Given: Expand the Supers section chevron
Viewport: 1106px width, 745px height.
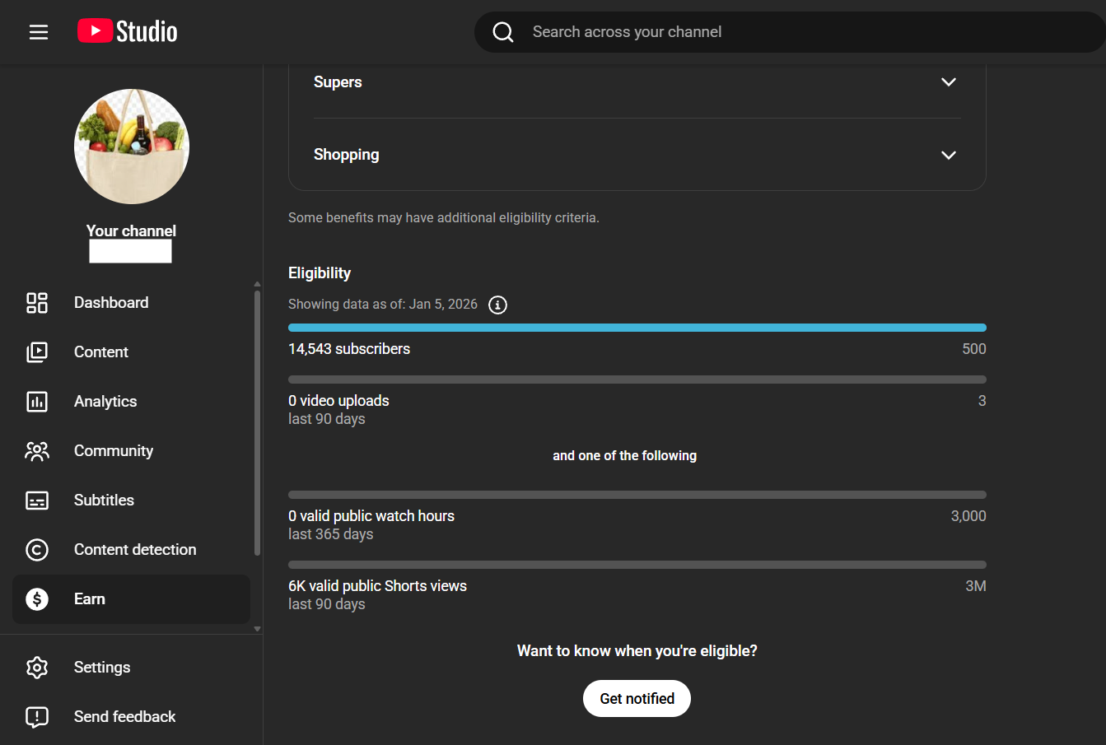Looking at the screenshot, I should pos(948,82).
